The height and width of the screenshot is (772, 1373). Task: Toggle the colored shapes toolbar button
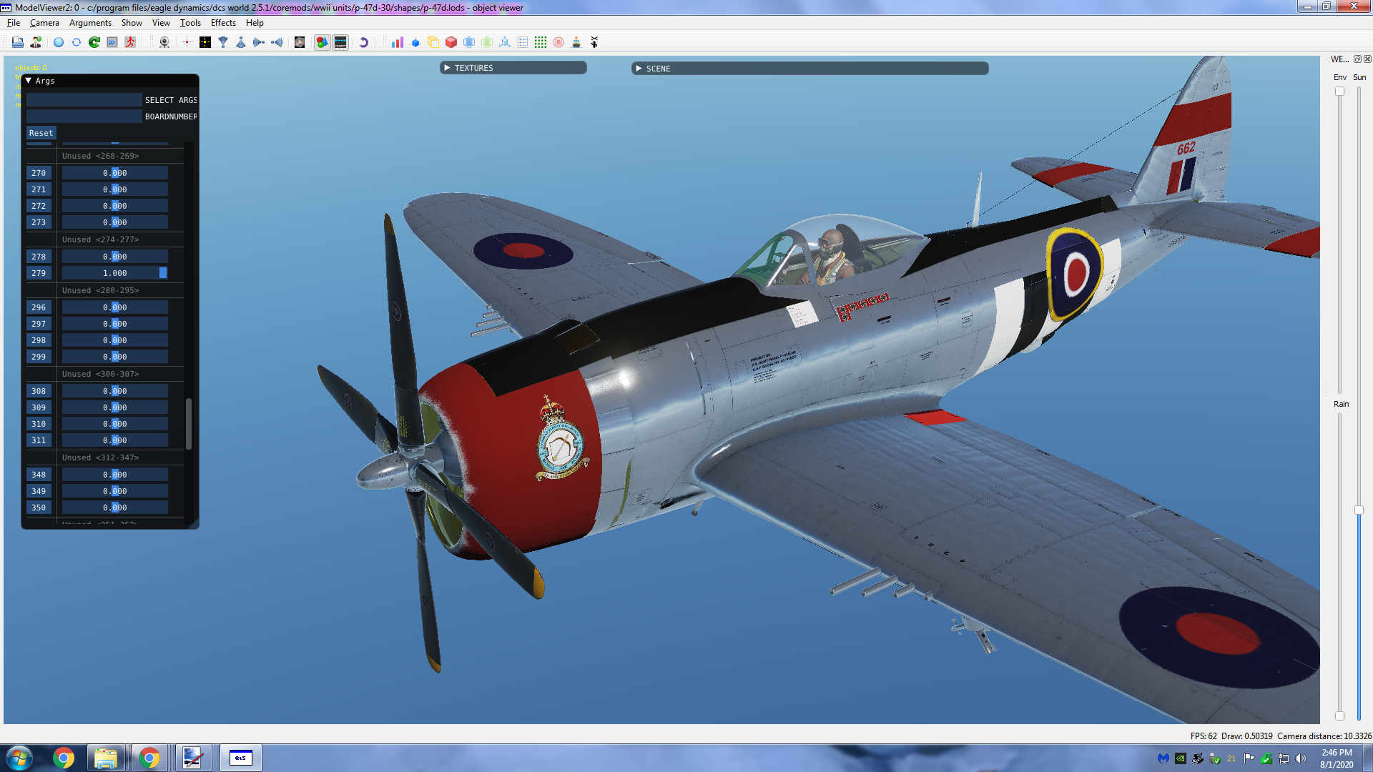pos(322,42)
